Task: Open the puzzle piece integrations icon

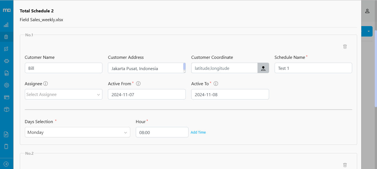Action: (x=6, y=61)
